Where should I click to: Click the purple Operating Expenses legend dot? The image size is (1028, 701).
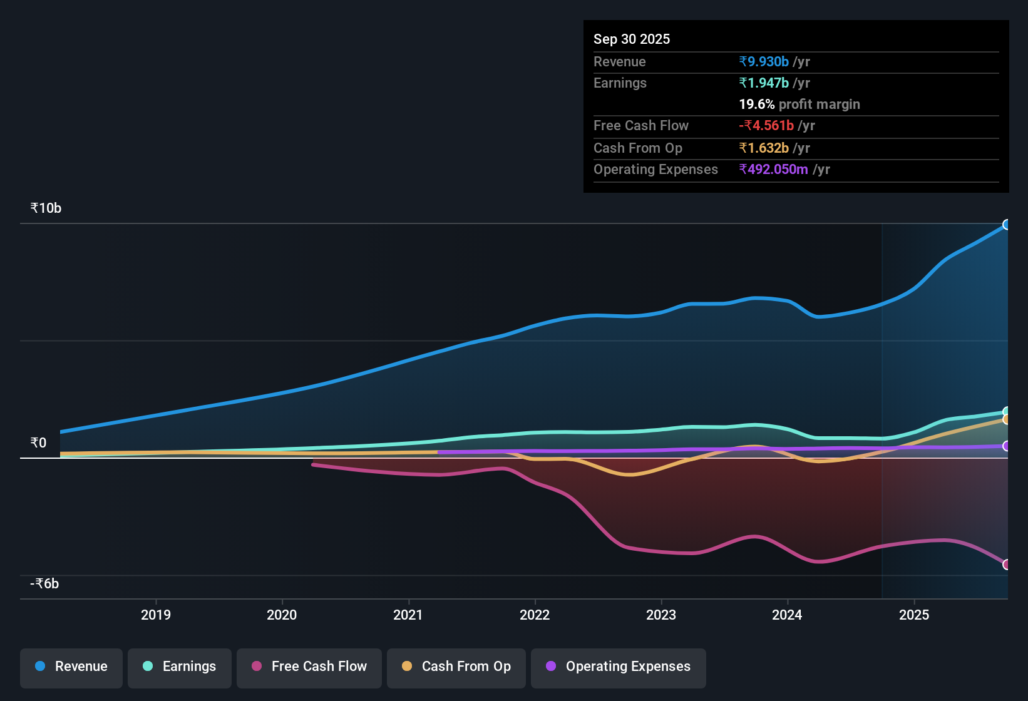pos(551,667)
